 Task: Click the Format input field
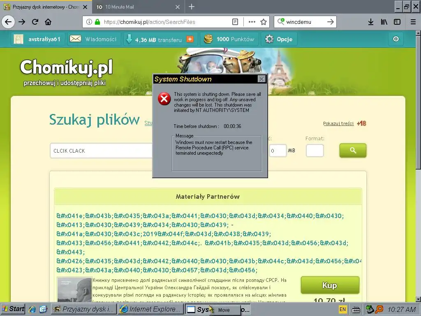click(315, 151)
